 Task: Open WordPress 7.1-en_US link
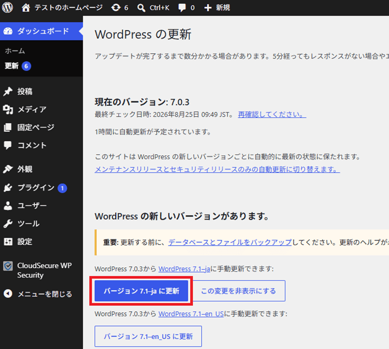click(x=191, y=314)
